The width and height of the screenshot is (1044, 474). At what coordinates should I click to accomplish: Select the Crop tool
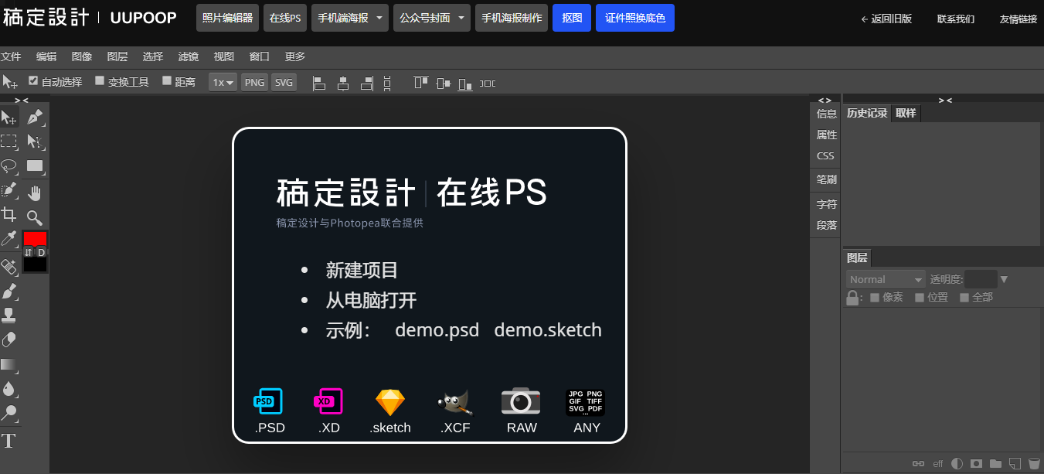tap(9, 214)
